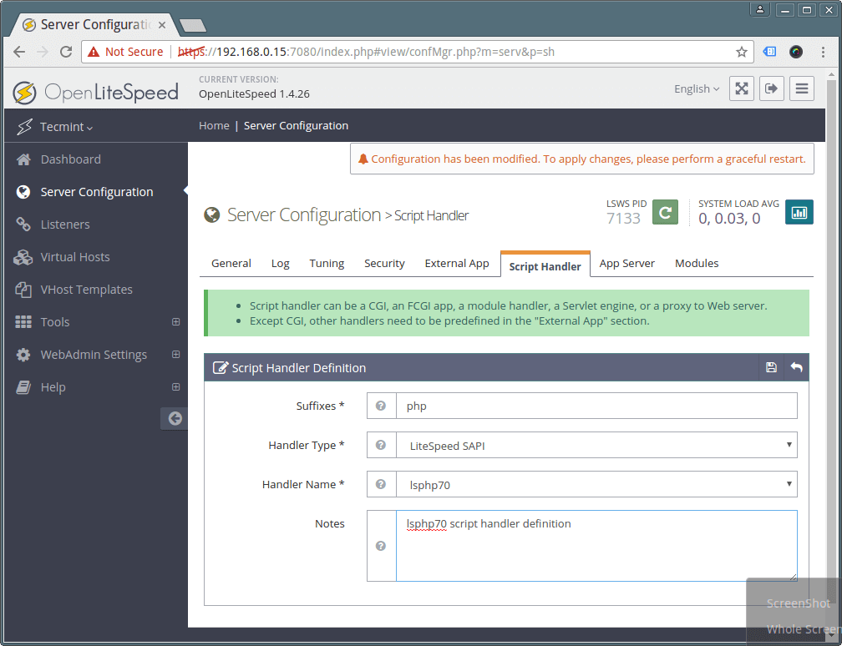This screenshot has width=842, height=646.
Task: Click help icon beside Handler Type
Action: 381,446
